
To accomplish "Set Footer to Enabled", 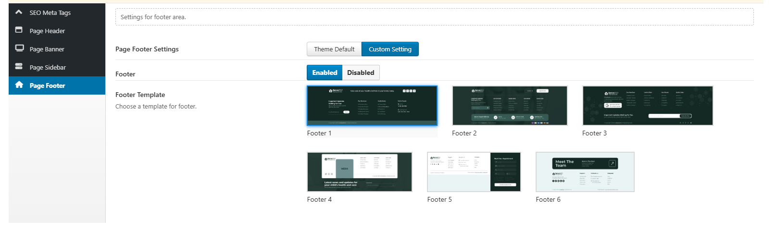I will click(325, 73).
